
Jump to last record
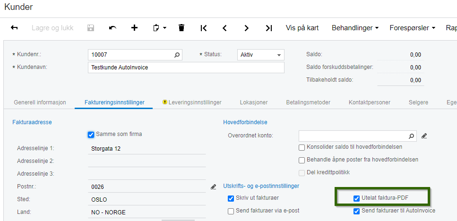tap(268, 28)
